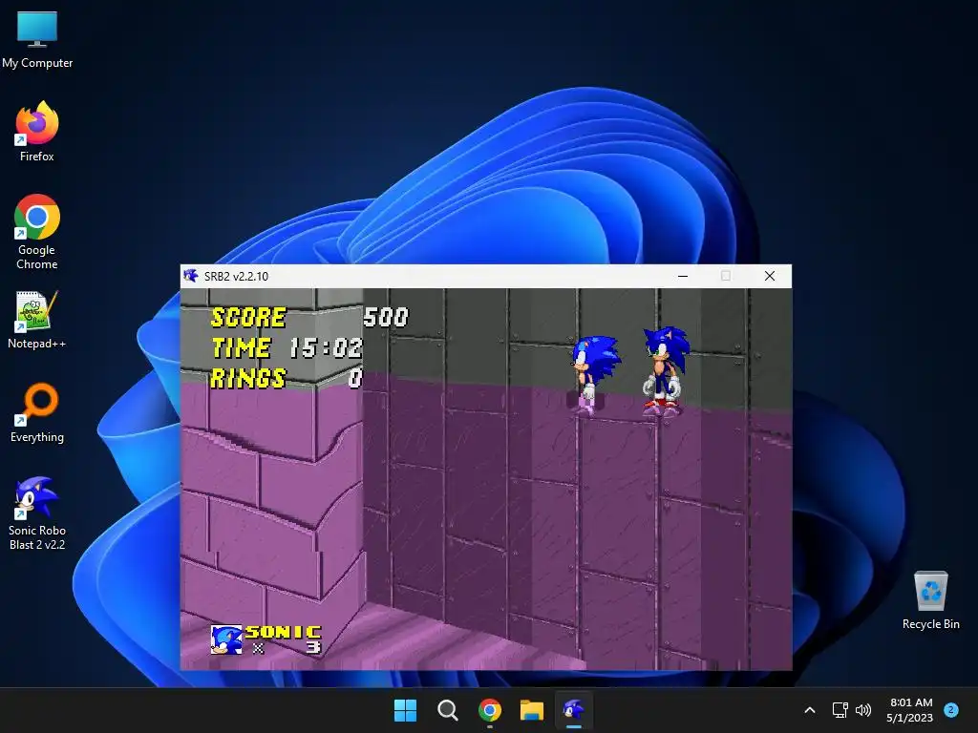Minimize the SRB2 window

(x=683, y=276)
